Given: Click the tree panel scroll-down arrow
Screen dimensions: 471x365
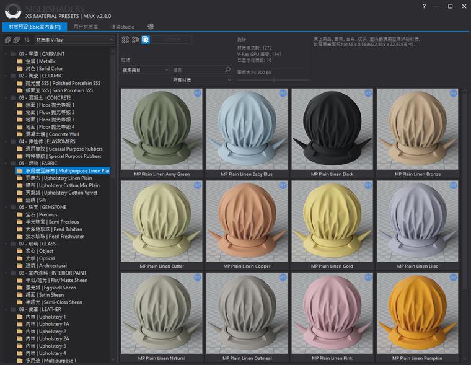Looking at the screenshot, I should pos(113,359).
